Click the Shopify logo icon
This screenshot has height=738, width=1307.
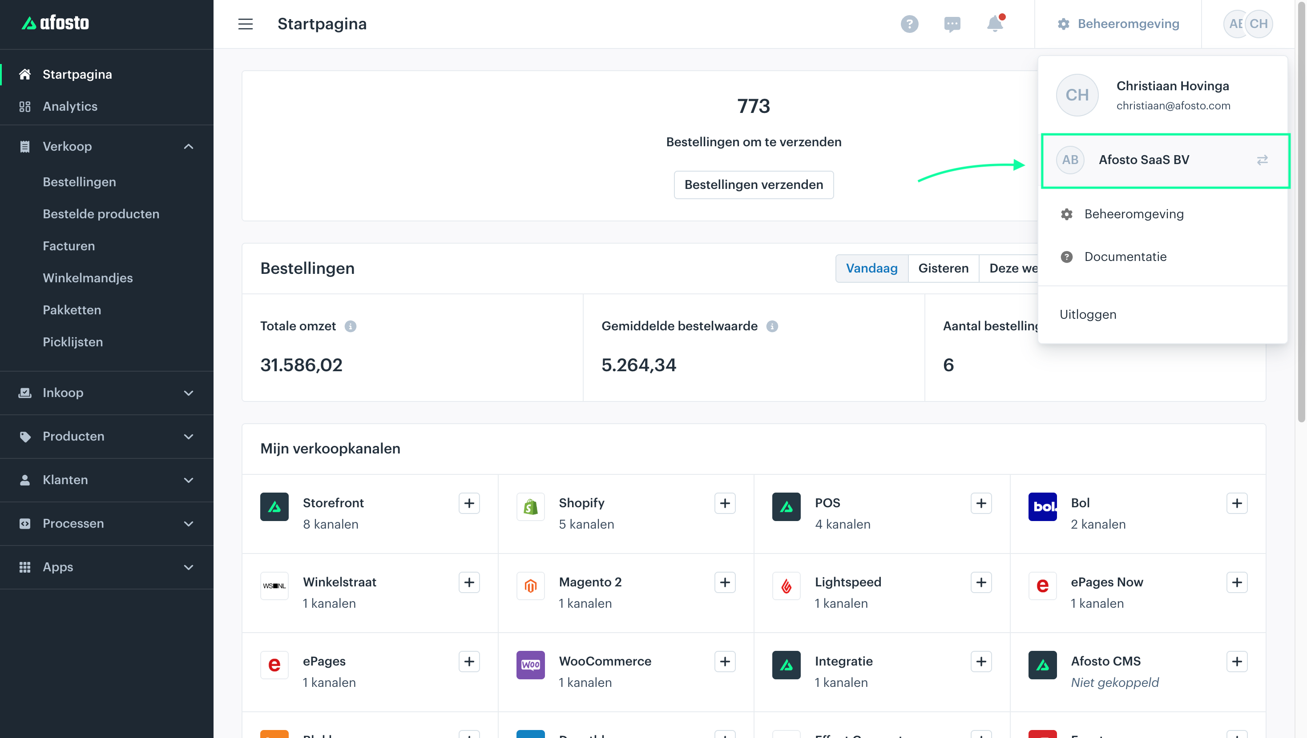(530, 507)
